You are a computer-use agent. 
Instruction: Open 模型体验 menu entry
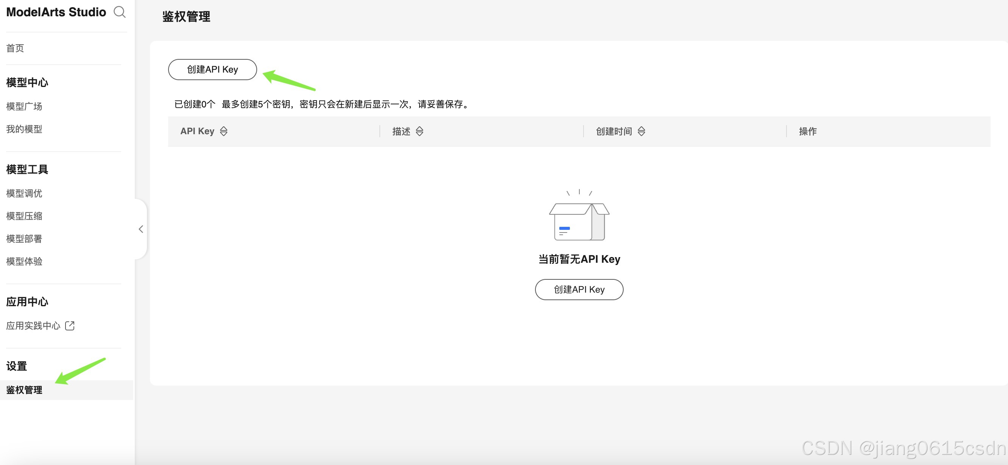pyautogui.click(x=24, y=261)
